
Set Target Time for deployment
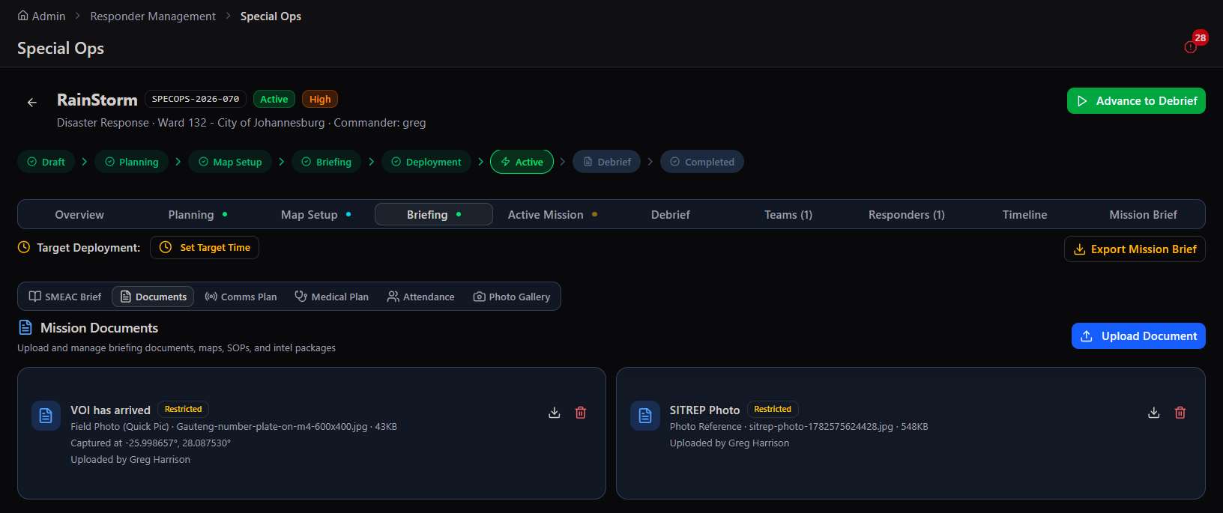point(205,247)
